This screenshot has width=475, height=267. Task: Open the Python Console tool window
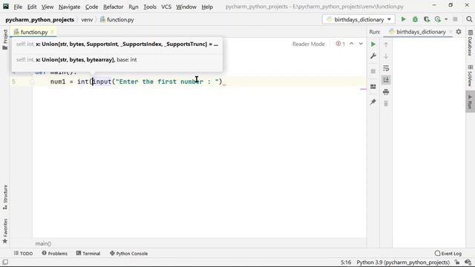[x=128, y=254]
